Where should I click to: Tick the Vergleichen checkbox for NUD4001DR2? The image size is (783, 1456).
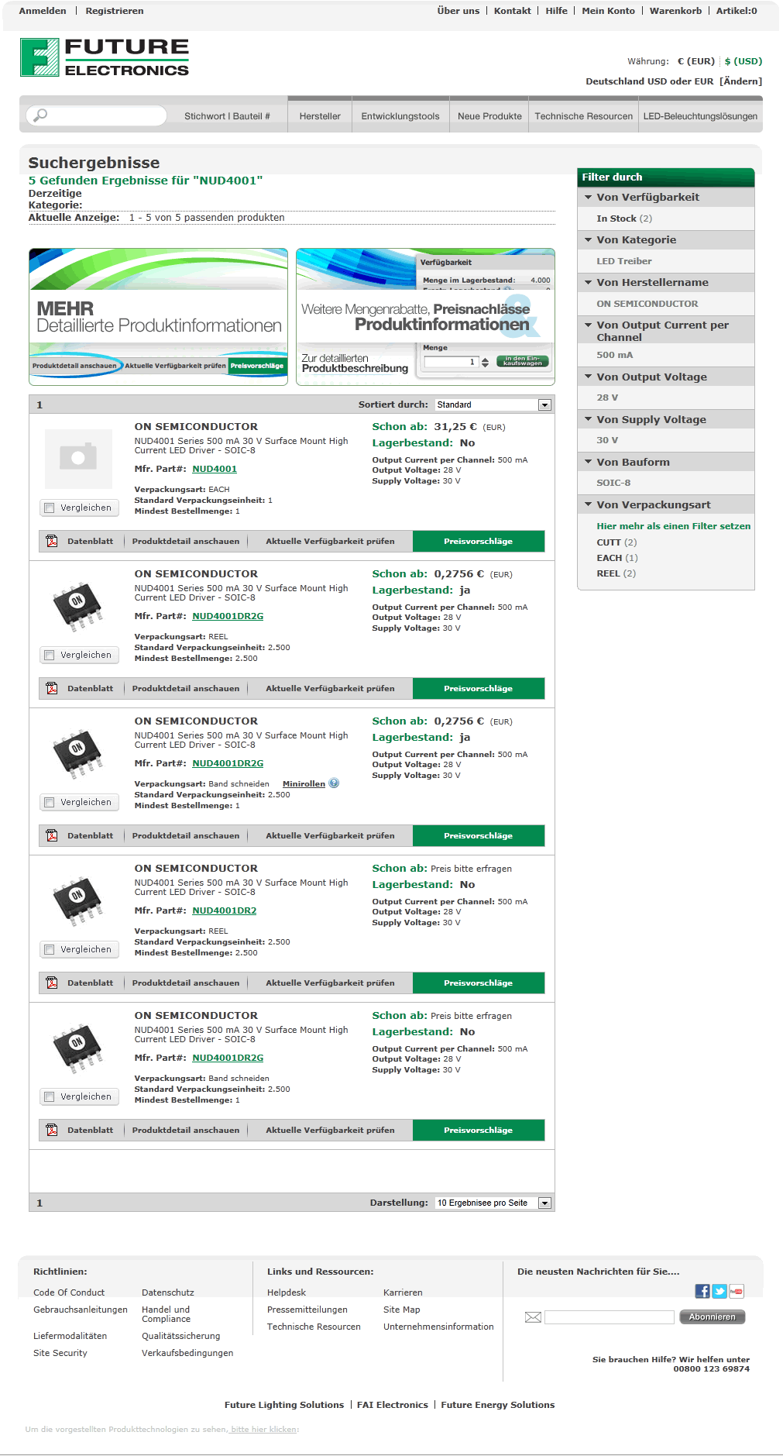point(50,950)
